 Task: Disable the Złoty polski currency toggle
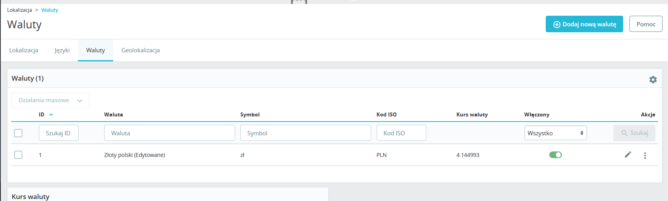tap(555, 155)
